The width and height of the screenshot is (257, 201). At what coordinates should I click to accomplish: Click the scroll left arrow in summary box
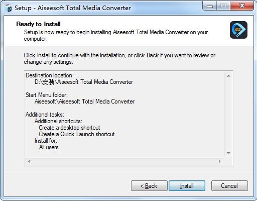(29, 161)
